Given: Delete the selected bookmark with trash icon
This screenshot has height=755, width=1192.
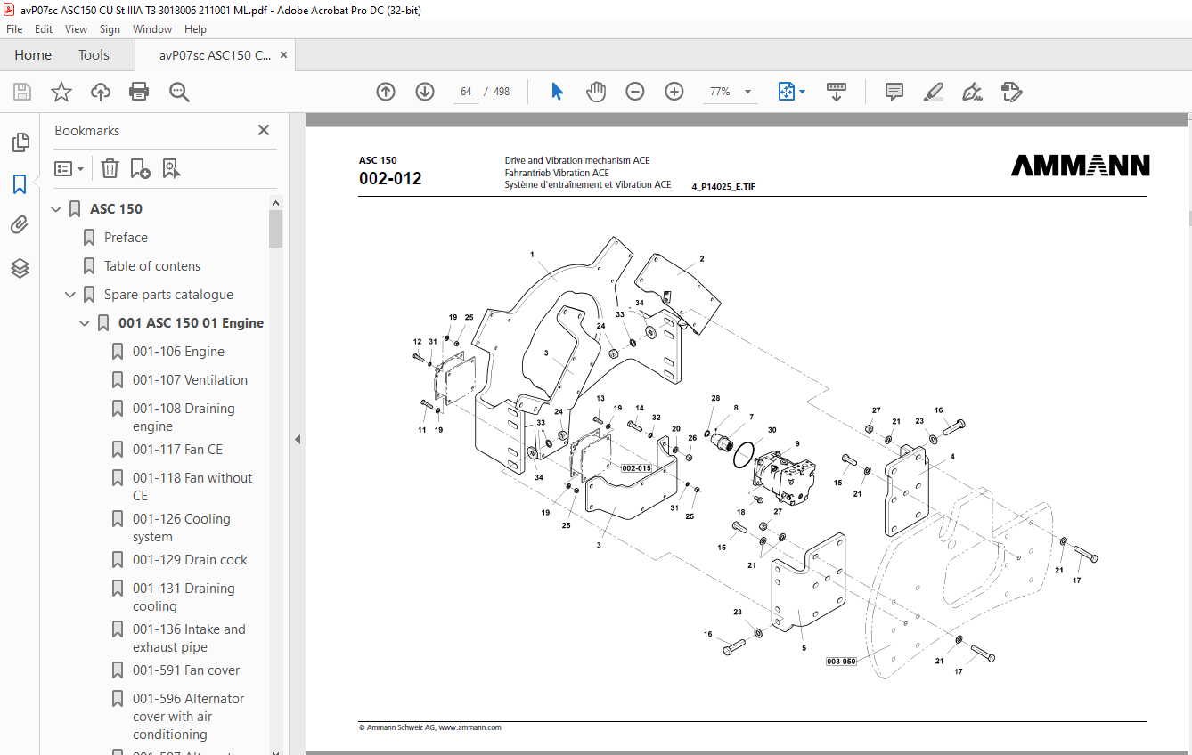Looking at the screenshot, I should 110,168.
